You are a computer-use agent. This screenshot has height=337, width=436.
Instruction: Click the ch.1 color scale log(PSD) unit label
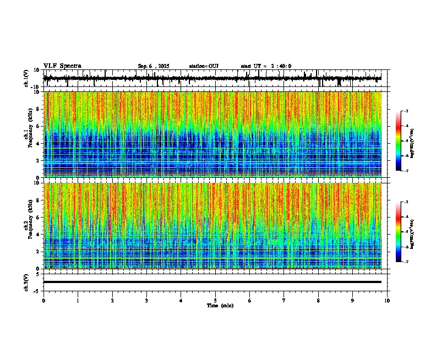pos(412,143)
